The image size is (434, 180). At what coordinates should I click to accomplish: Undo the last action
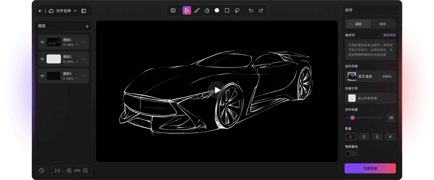pos(251,11)
